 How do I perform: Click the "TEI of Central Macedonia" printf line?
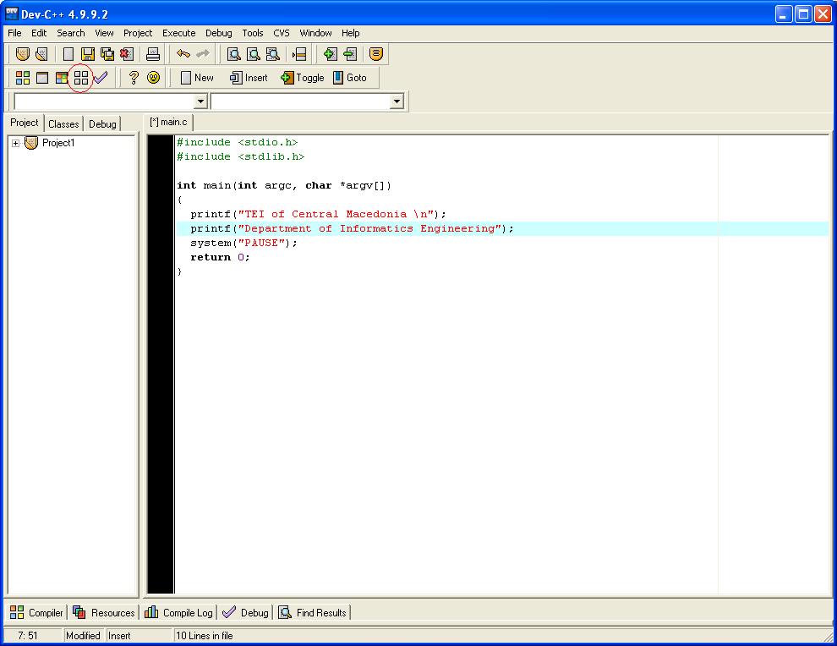coord(318,214)
